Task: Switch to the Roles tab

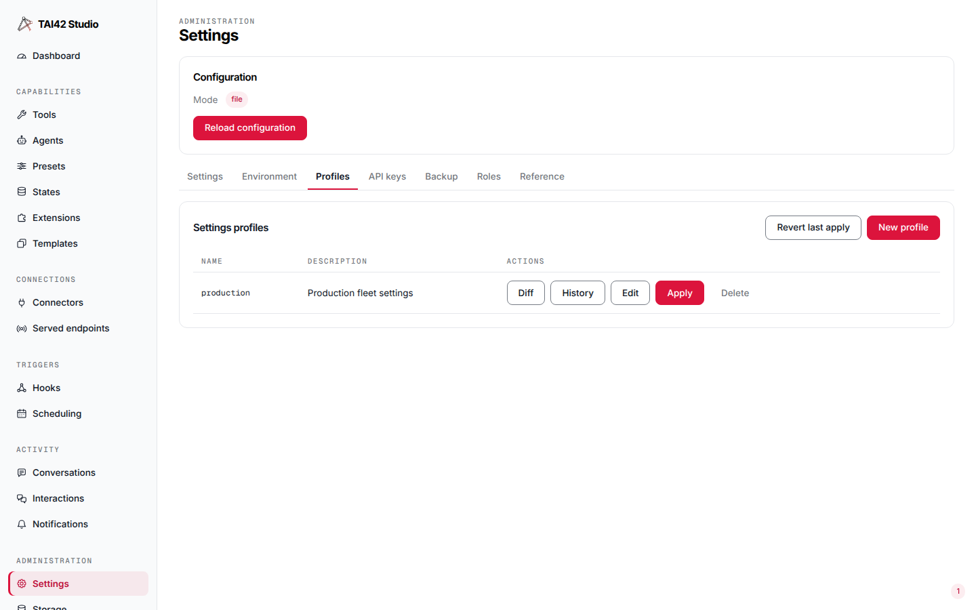Action: click(489, 177)
